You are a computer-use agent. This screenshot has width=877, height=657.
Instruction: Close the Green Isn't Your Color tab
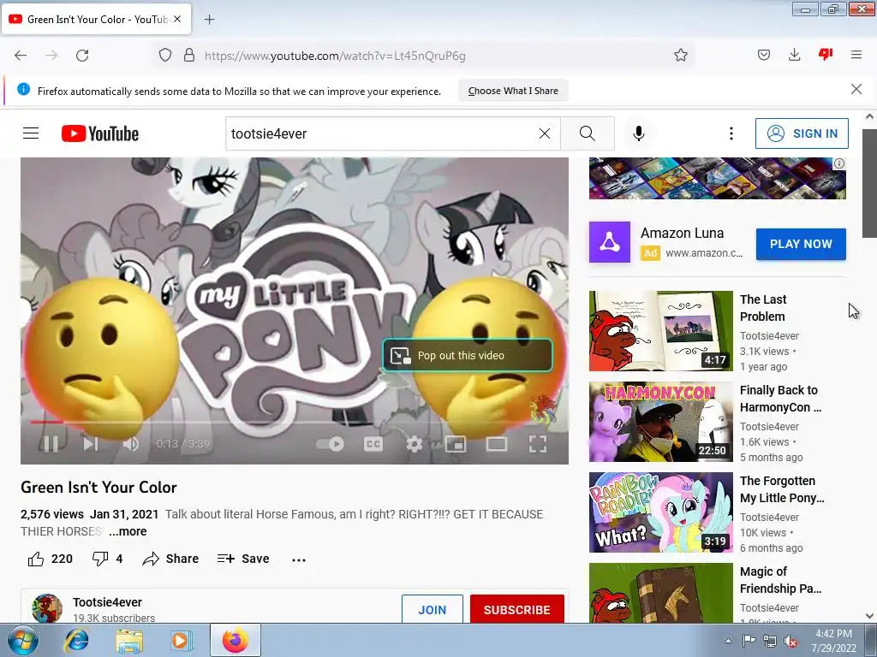point(177,19)
